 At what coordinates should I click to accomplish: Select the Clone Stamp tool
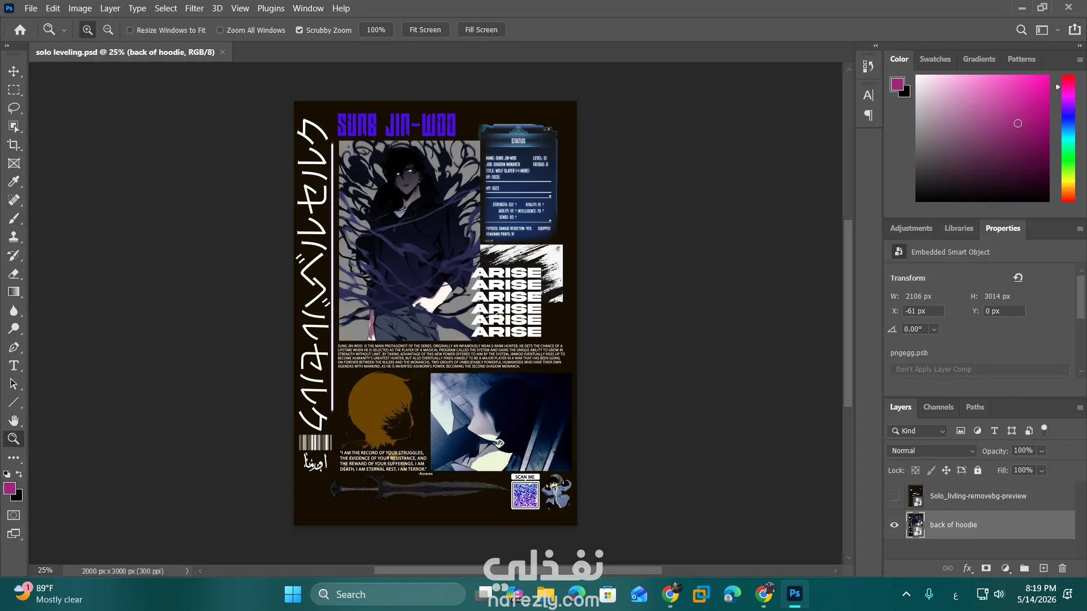14,236
